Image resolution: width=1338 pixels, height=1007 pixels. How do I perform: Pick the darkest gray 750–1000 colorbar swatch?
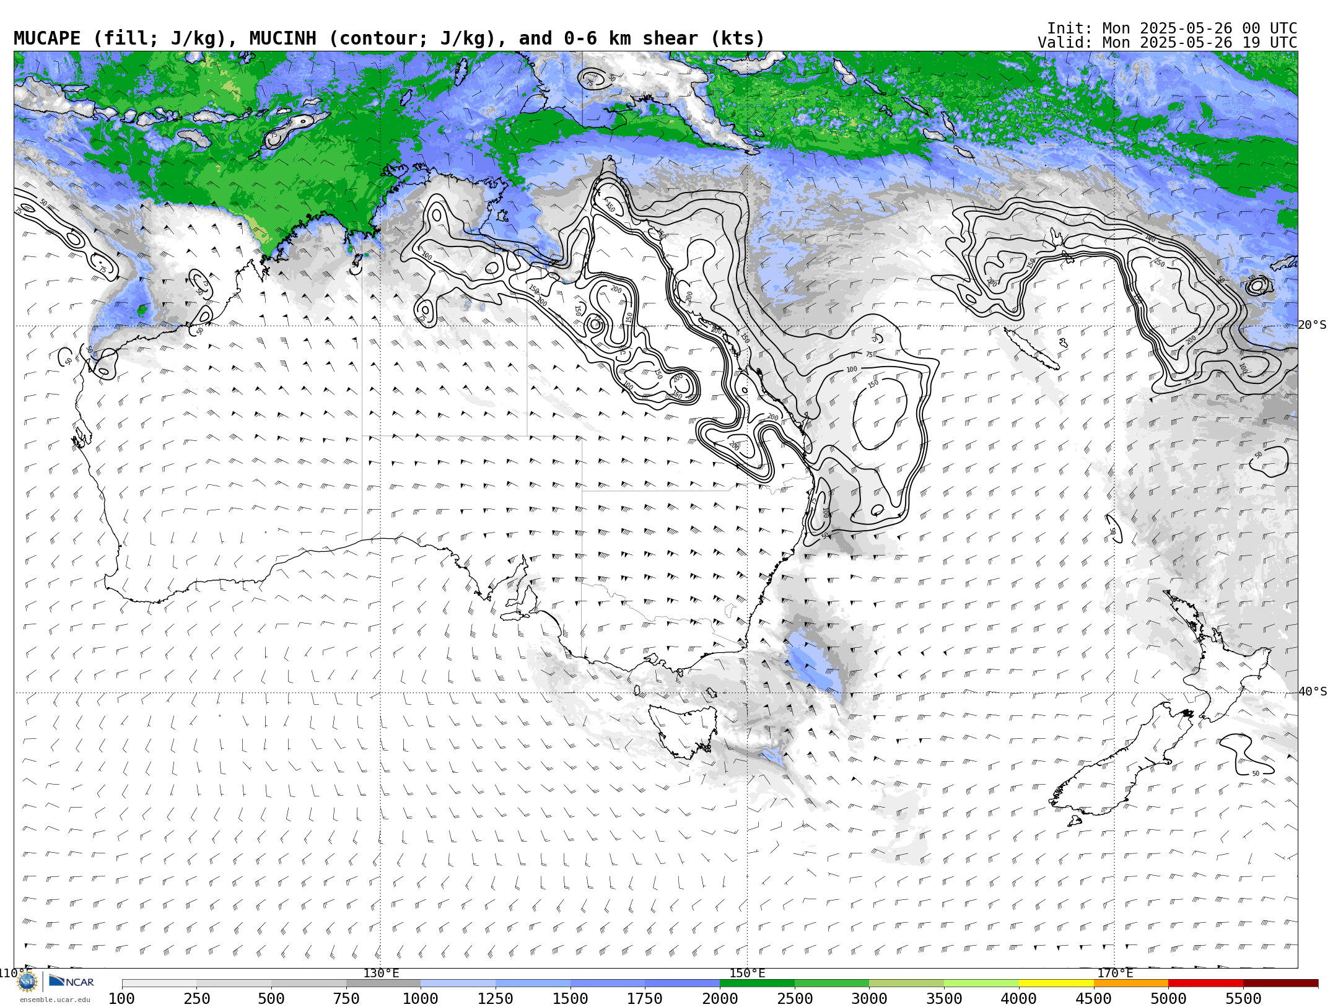tap(383, 983)
